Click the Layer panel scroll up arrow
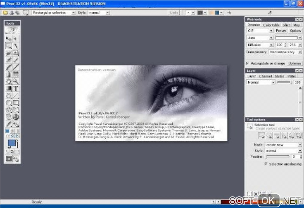The image size is (304, 208). (x=300, y=88)
